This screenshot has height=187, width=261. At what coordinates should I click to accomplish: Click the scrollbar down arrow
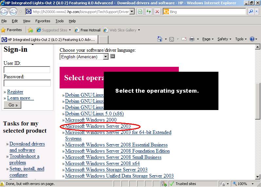coord(258,177)
